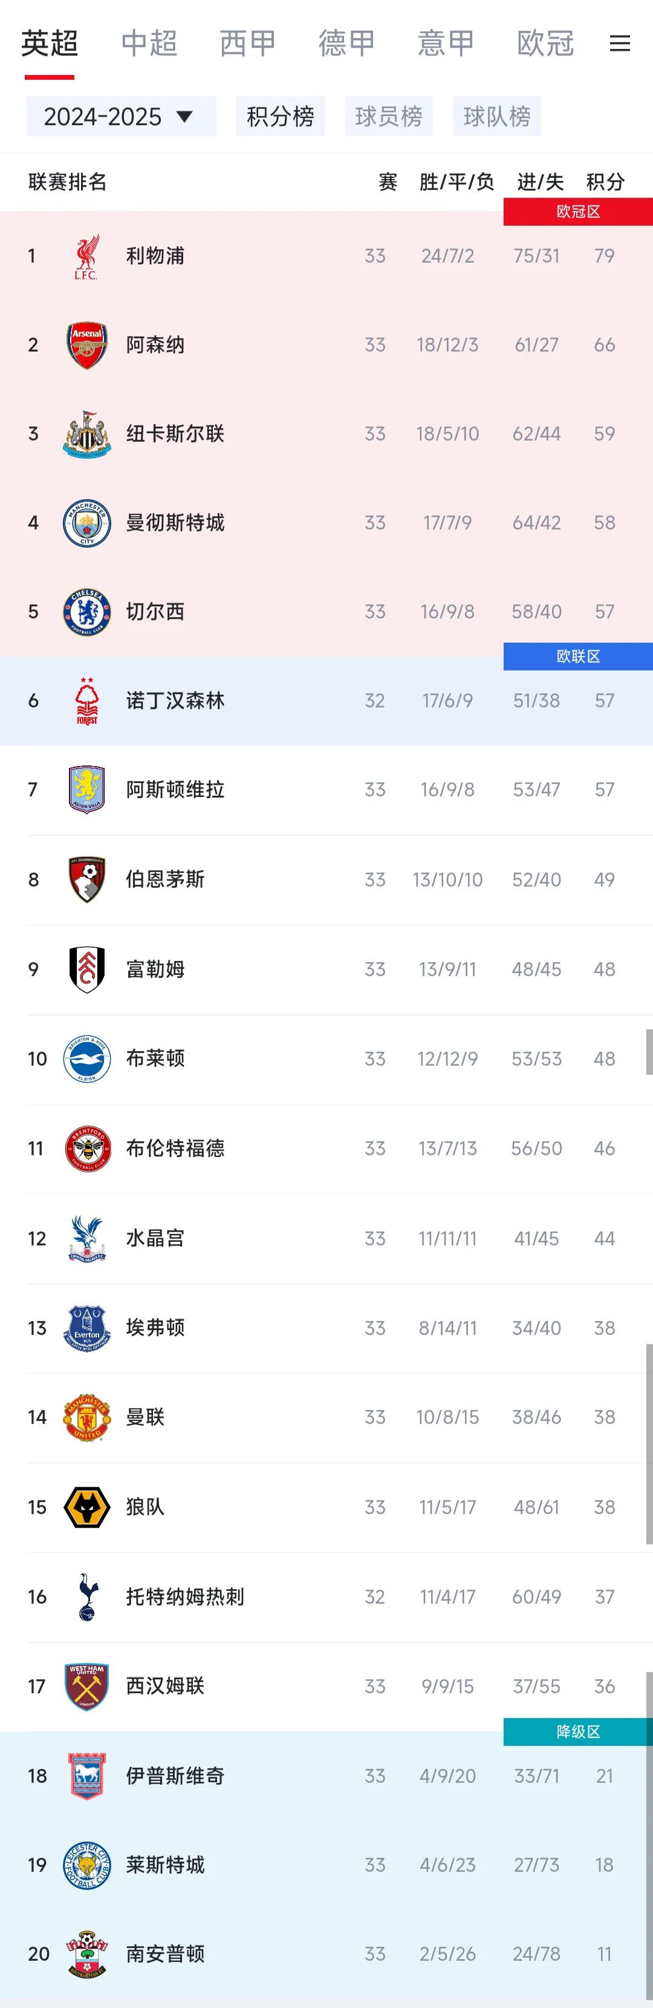Click the 积分 column header
Viewport: 653px width, 2008px height.
click(x=605, y=182)
